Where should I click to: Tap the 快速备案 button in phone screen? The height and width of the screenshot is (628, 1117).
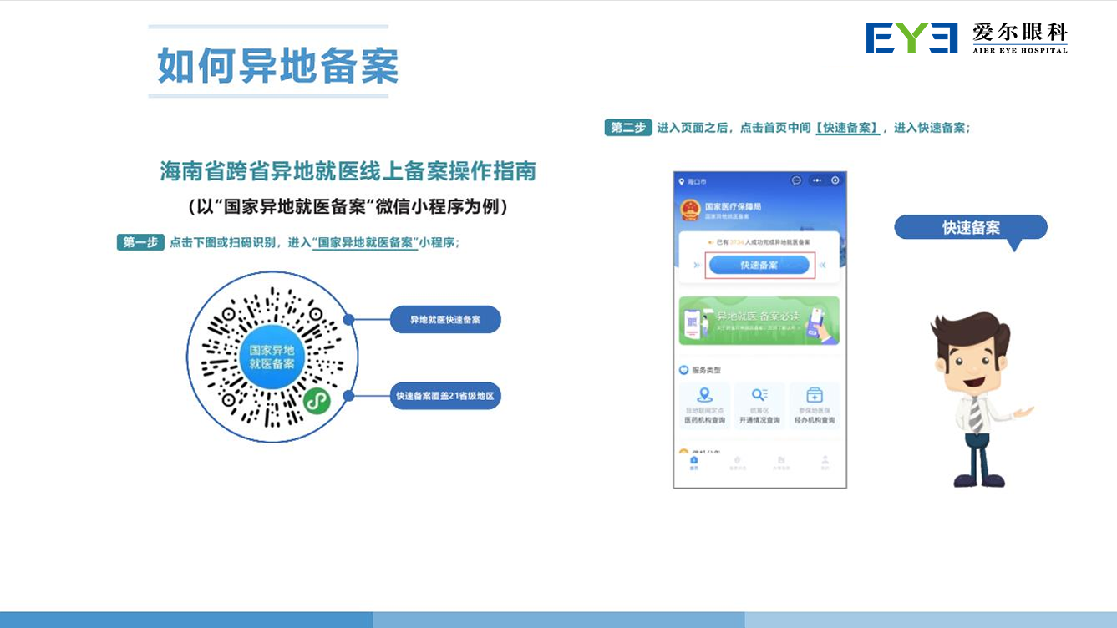coord(759,265)
